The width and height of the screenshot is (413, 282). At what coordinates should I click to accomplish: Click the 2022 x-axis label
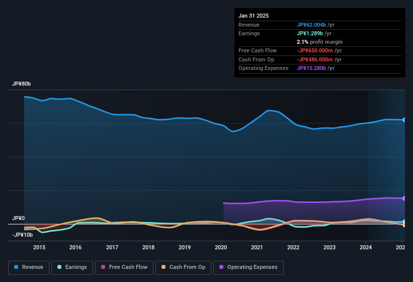point(293,247)
